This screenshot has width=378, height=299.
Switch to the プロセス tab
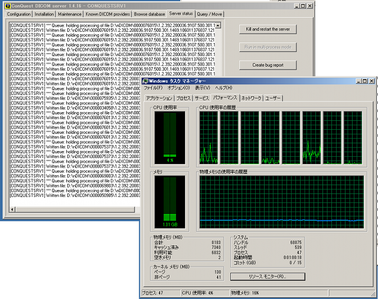click(184, 98)
